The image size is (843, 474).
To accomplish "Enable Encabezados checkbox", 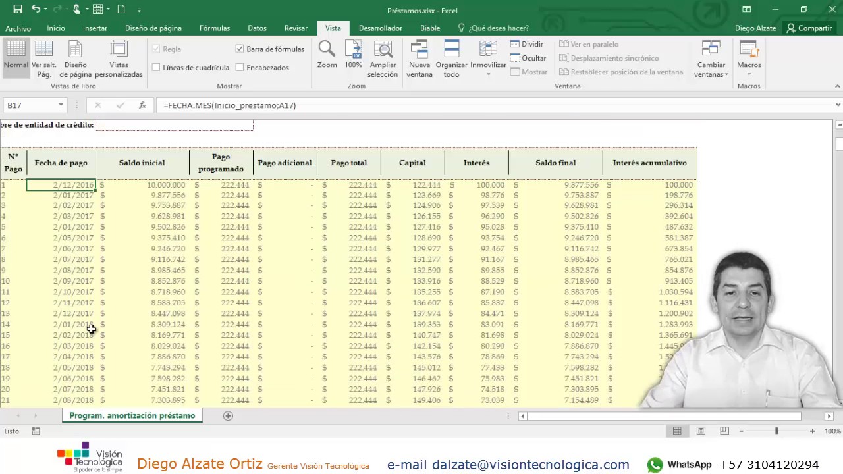I will (240, 67).
